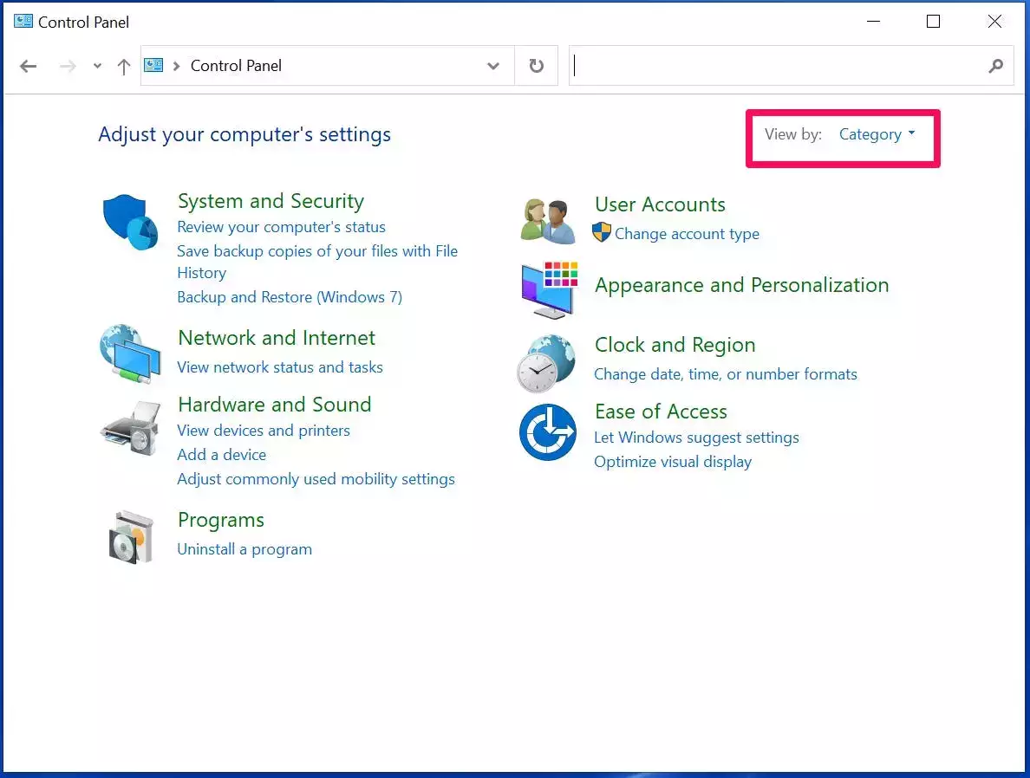Open Appearance and Personalization monitor icon
1030x778 pixels.
(x=548, y=290)
